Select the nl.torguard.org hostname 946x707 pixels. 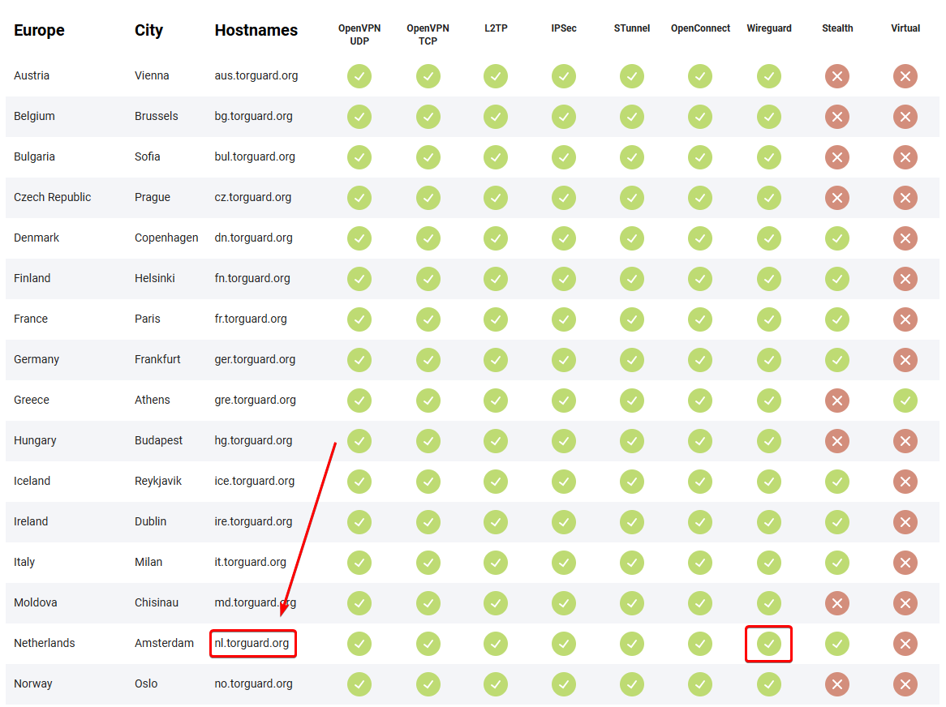(x=252, y=644)
